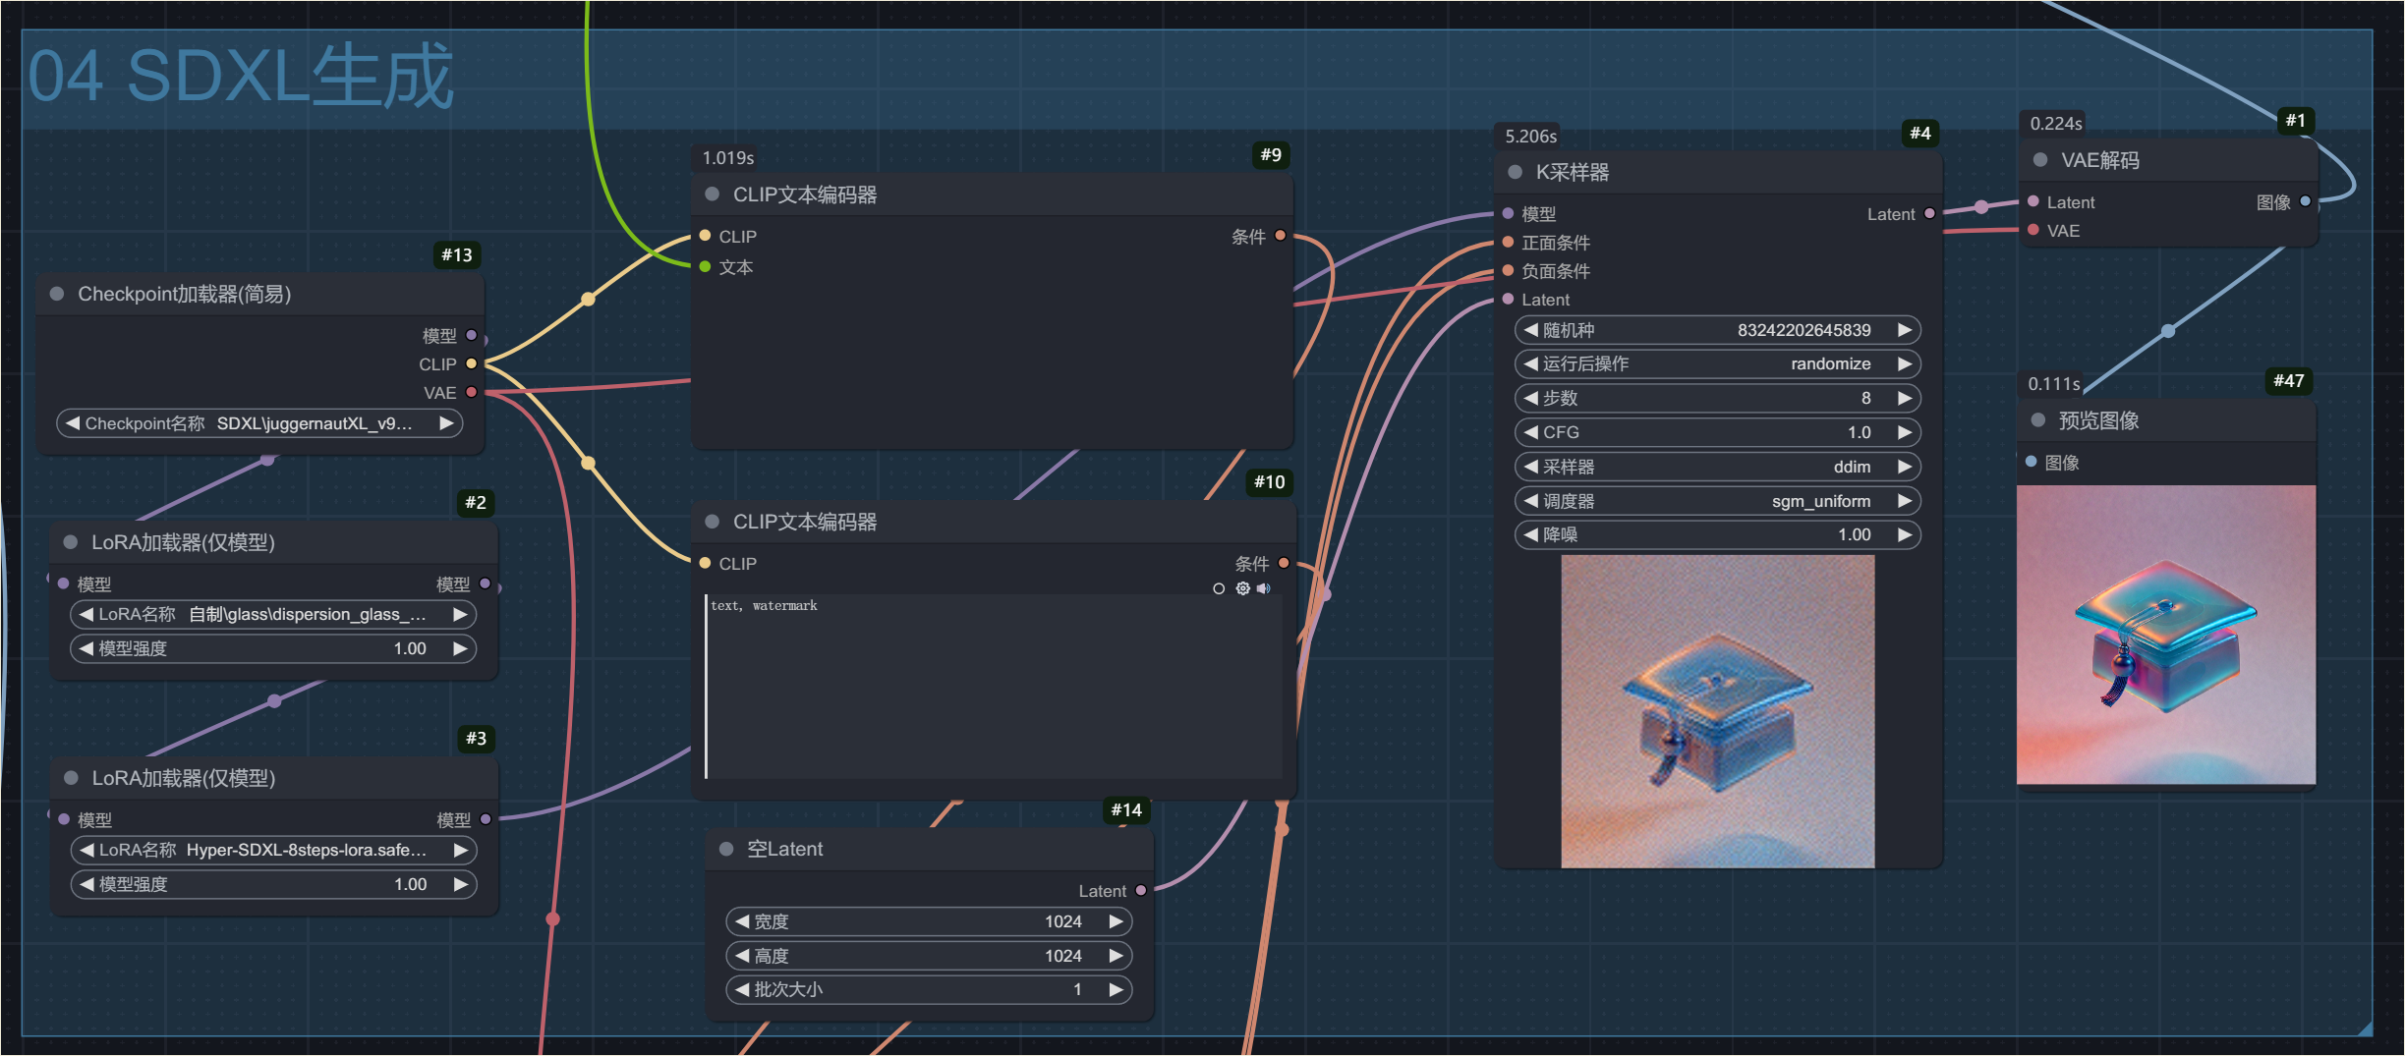Collapse the VAE解码 node via its title dot

[x=2040, y=159]
